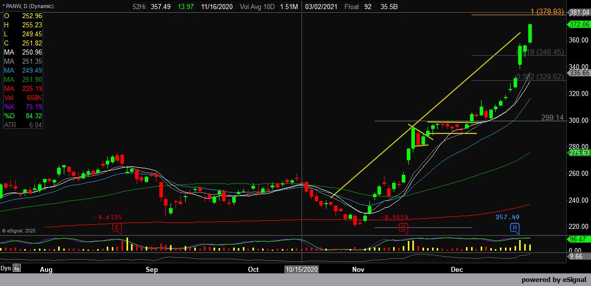Click the 357.49 blue high label
This screenshot has width=591, height=286.
tap(508, 217)
